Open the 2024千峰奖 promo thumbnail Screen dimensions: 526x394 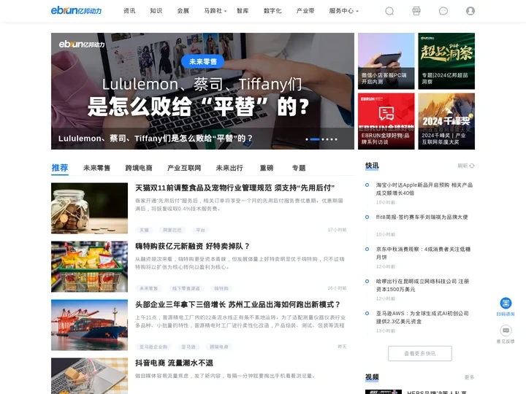click(x=446, y=121)
